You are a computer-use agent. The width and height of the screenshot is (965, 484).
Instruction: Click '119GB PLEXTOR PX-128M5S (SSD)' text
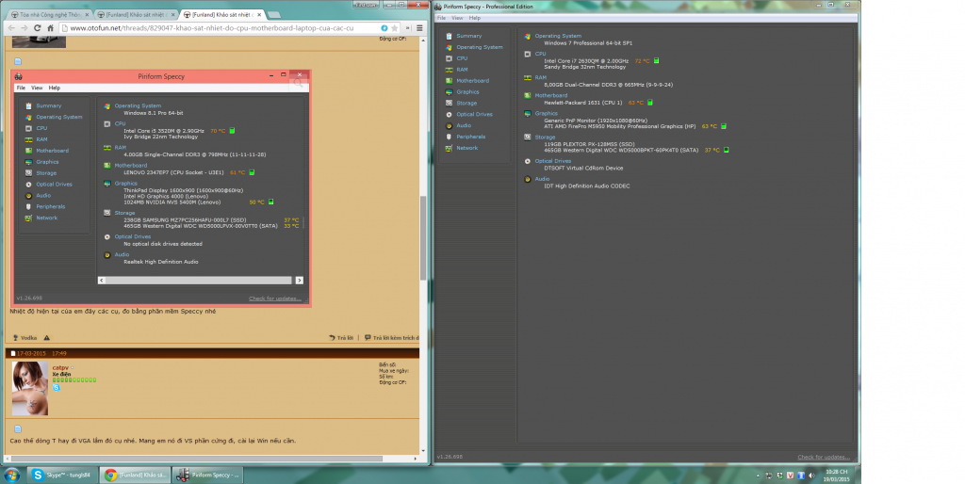click(589, 144)
